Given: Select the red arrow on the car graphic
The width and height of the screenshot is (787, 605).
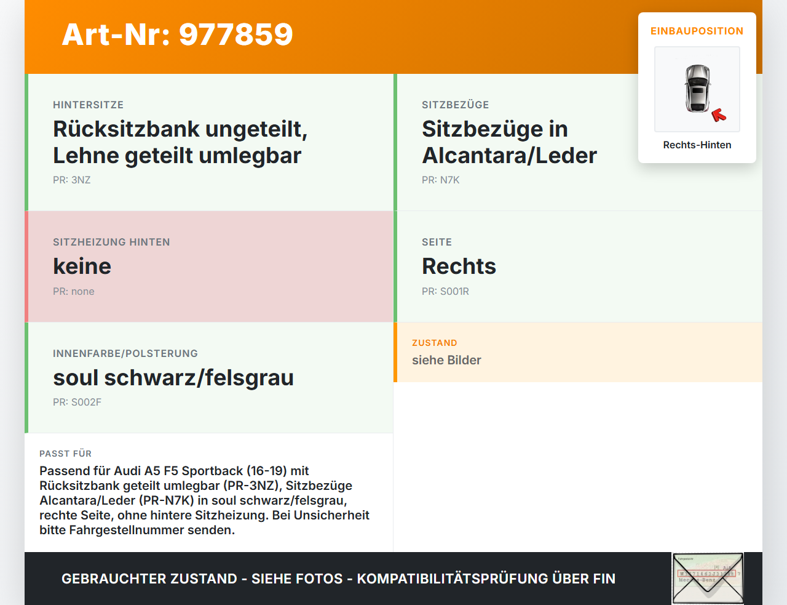Looking at the screenshot, I should pyautogui.click(x=719, y=113).
